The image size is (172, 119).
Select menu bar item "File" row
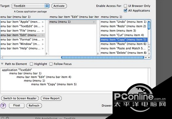tap(23, 31)
